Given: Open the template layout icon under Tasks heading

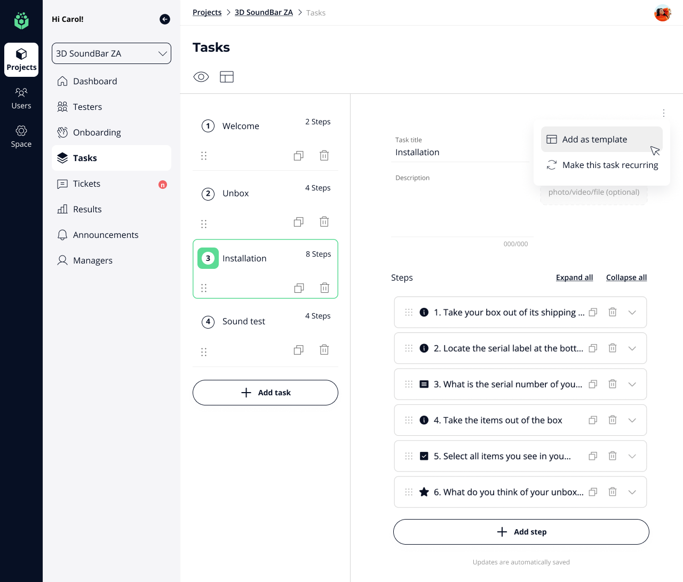Looking at the screenshot, I should click(x=227, y=77).
